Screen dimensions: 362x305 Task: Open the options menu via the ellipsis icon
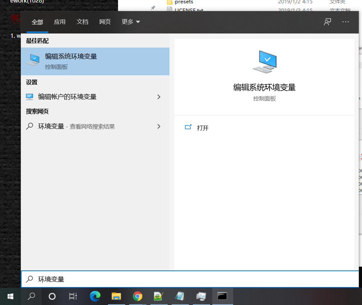(345, 22)
